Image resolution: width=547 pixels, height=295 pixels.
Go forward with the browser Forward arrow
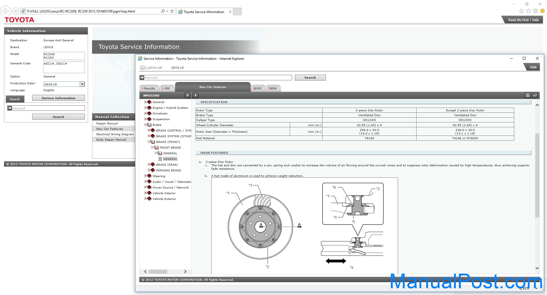(x=16, y=11)
